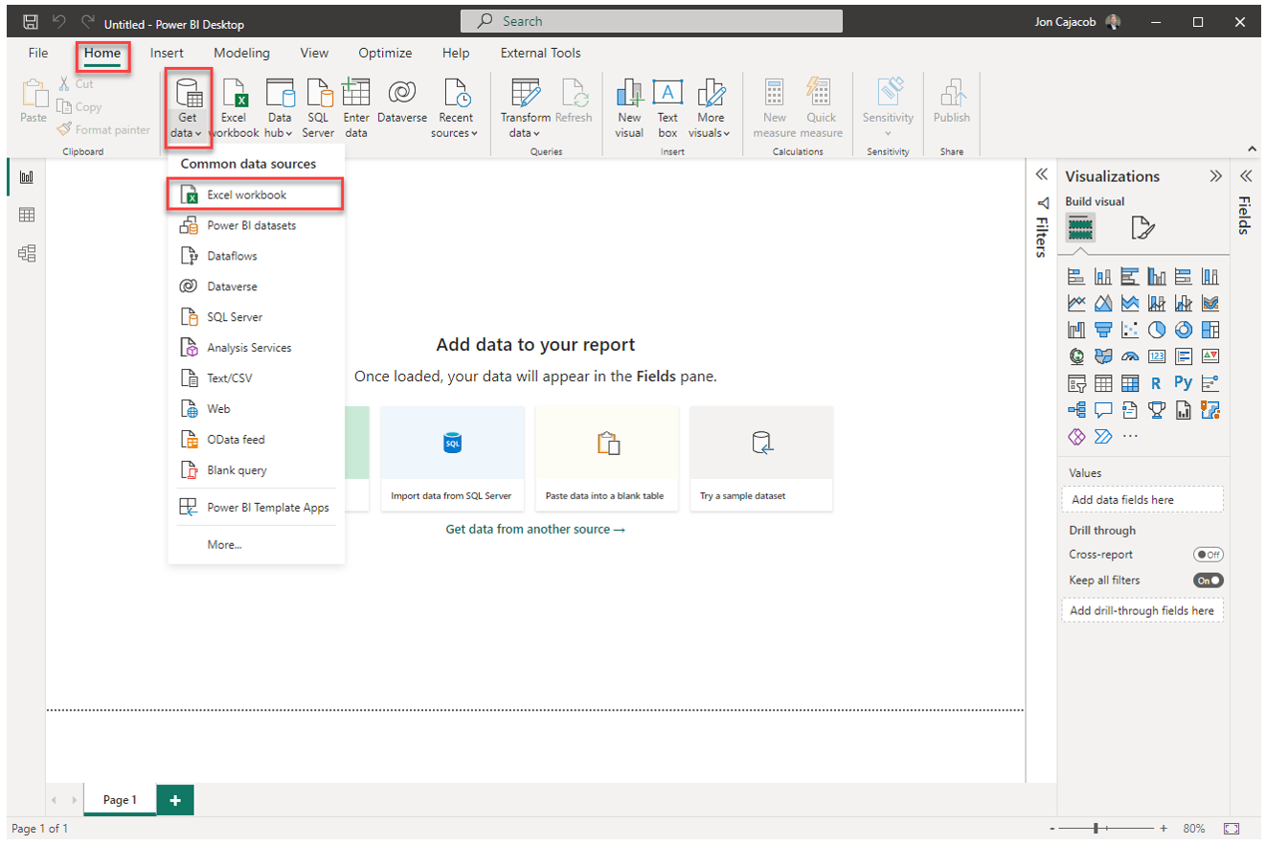This screenshot has width=1265, height=845.
Task: Insert the decomposition tree visual
Action: 1076,410
